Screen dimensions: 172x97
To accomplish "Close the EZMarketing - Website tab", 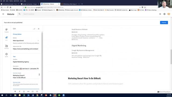I will coord(59,4).
